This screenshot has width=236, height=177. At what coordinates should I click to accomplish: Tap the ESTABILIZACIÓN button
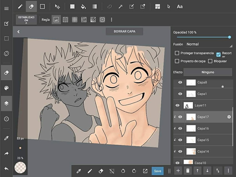click(26, 20)
